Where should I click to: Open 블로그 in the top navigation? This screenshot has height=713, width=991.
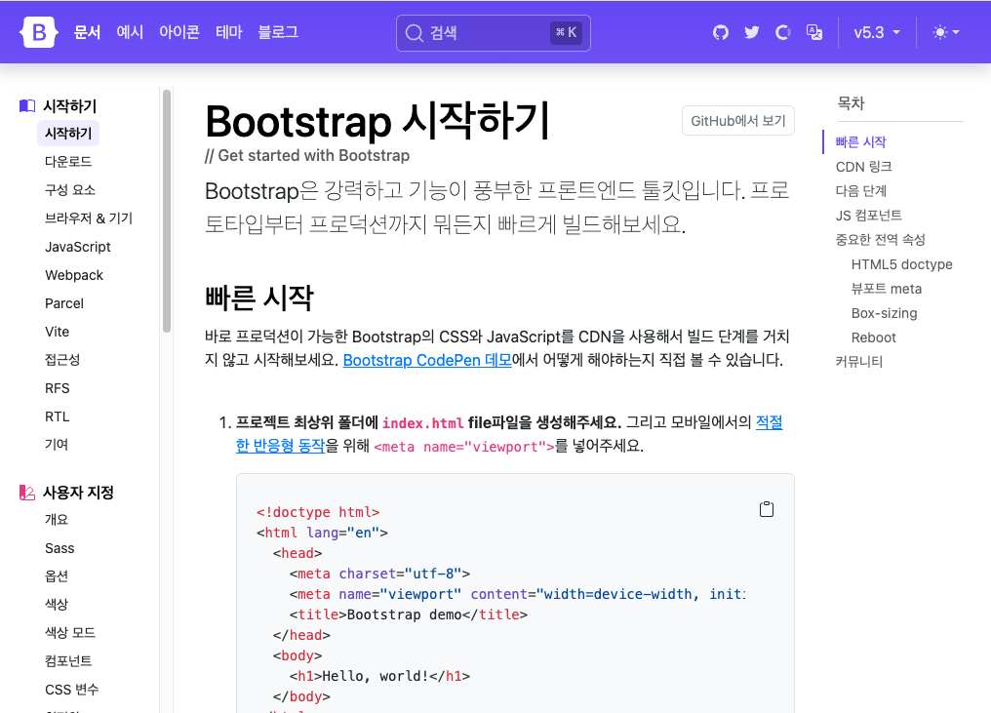pyautogui.click(x=278, y=32)
